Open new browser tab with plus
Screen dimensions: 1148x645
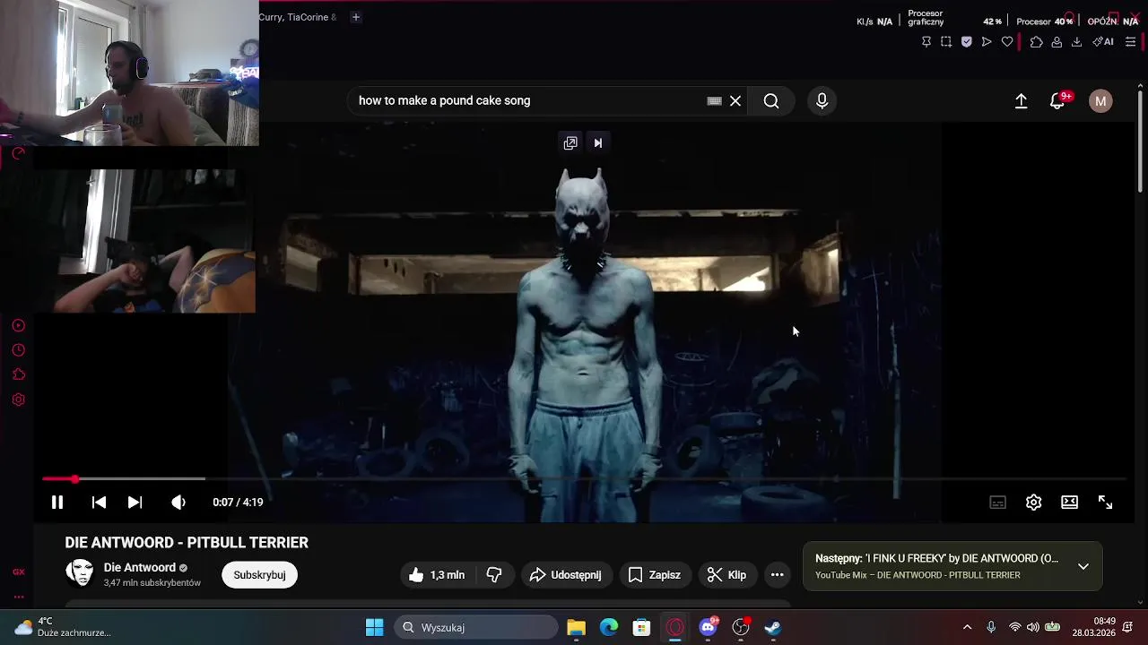355,17
